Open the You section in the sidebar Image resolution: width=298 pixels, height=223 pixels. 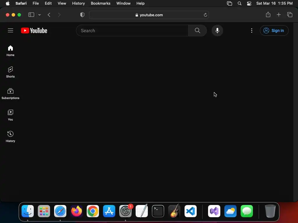click(10, 115)
